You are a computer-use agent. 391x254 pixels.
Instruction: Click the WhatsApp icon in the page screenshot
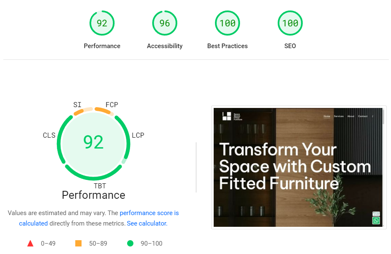pyautogui.click(x=376, y=220)
